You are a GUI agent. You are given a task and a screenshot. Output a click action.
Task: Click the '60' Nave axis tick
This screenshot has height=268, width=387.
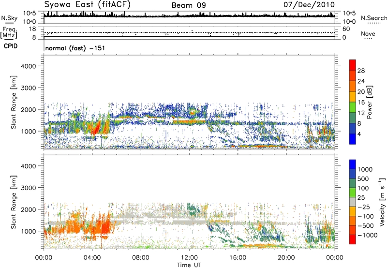click(346, 29)
